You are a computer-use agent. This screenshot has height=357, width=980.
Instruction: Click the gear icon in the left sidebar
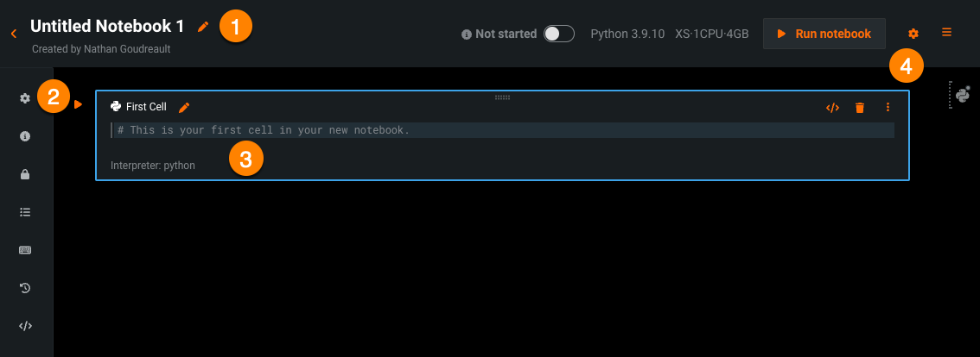(25, 98)
